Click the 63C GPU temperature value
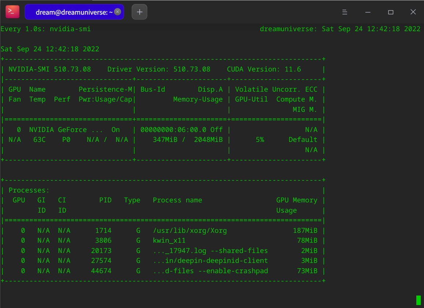Image resolution: width=424 pixels, height=308 pixels. click(39, 140)
